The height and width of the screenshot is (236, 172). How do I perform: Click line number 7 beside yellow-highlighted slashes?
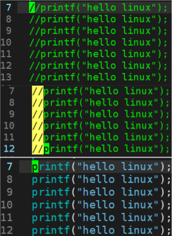tap(12, 91)
